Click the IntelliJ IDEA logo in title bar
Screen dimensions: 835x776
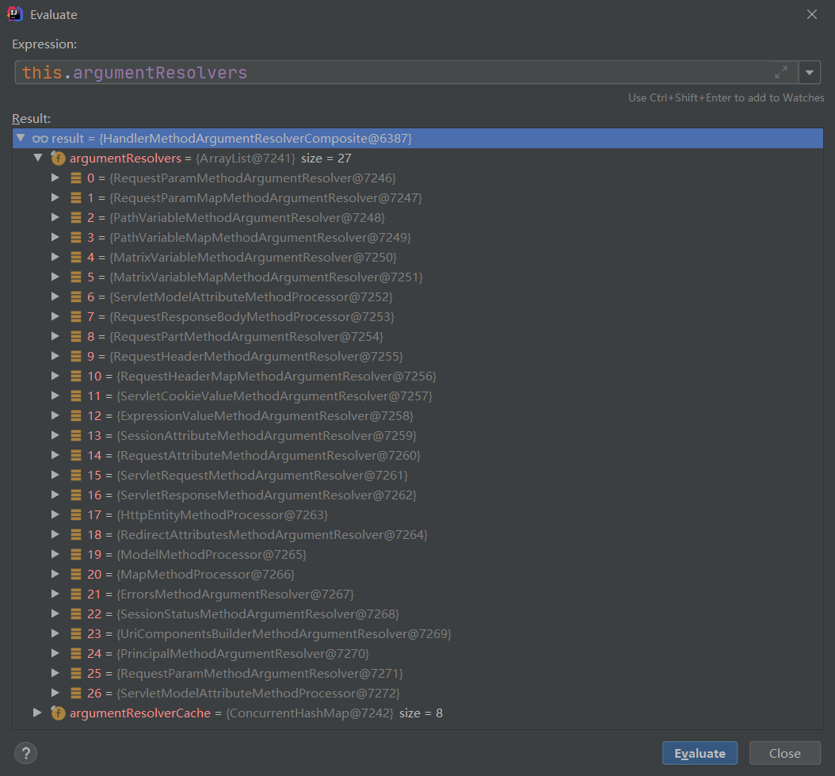[15, 13]
